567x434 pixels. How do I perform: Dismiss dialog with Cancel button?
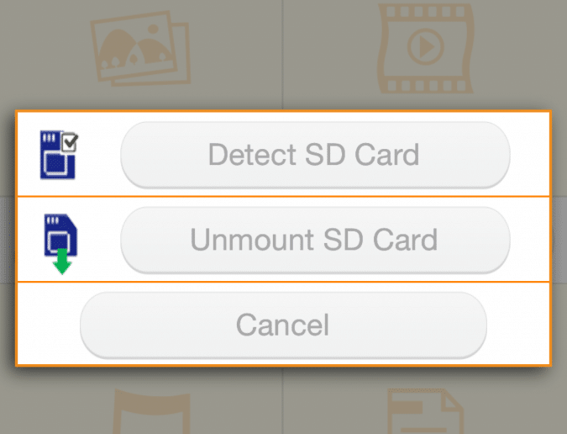coord(283,325)
